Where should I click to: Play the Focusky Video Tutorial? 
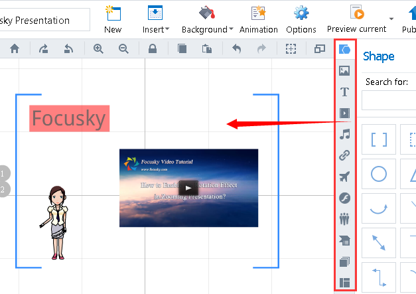(x=188, y=188)
